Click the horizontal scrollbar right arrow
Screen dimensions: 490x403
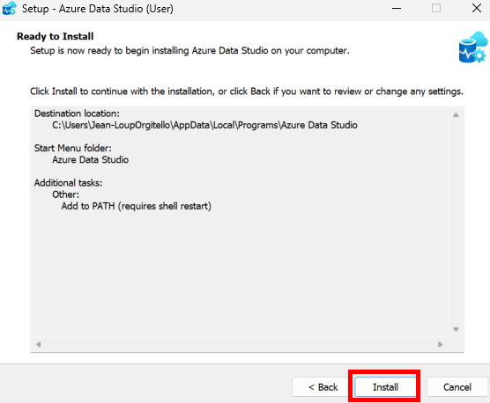click(x=441, y=344)
